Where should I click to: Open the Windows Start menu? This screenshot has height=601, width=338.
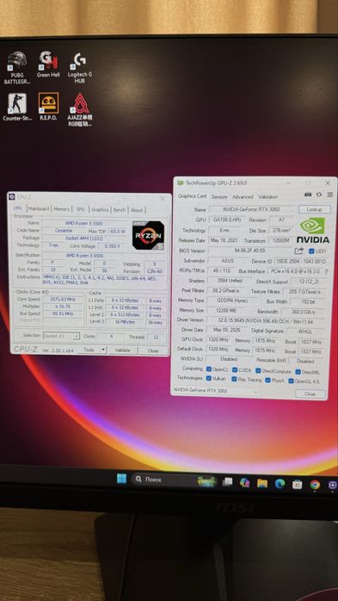(x=122, y=479)
